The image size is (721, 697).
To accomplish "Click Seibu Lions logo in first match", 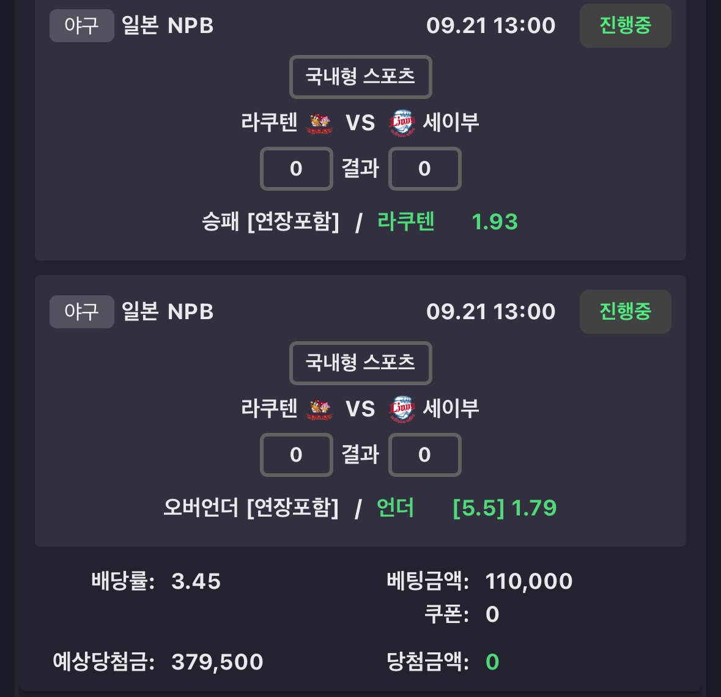I will (x=402, y=123).
